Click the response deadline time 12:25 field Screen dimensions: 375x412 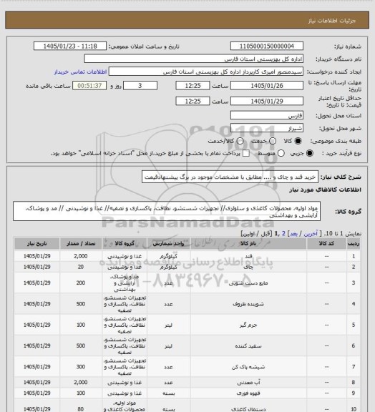(193, 86)
